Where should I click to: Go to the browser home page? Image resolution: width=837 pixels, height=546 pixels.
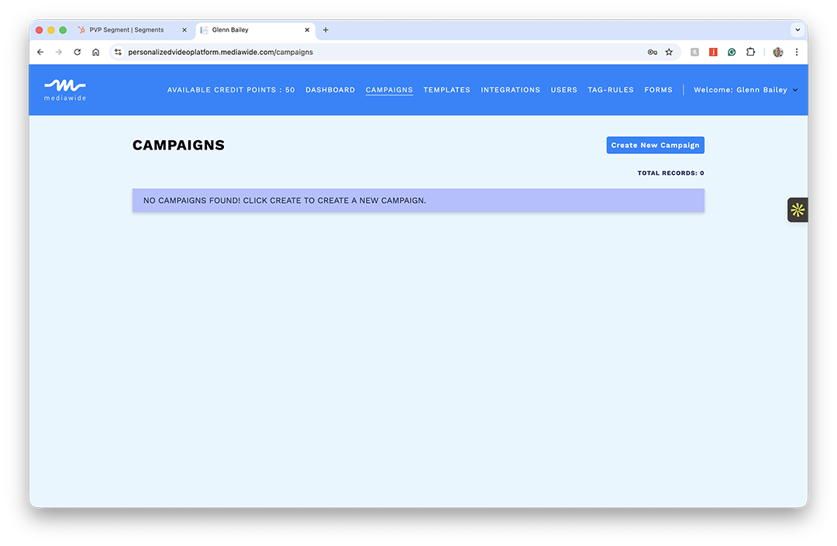coord(96,52)
